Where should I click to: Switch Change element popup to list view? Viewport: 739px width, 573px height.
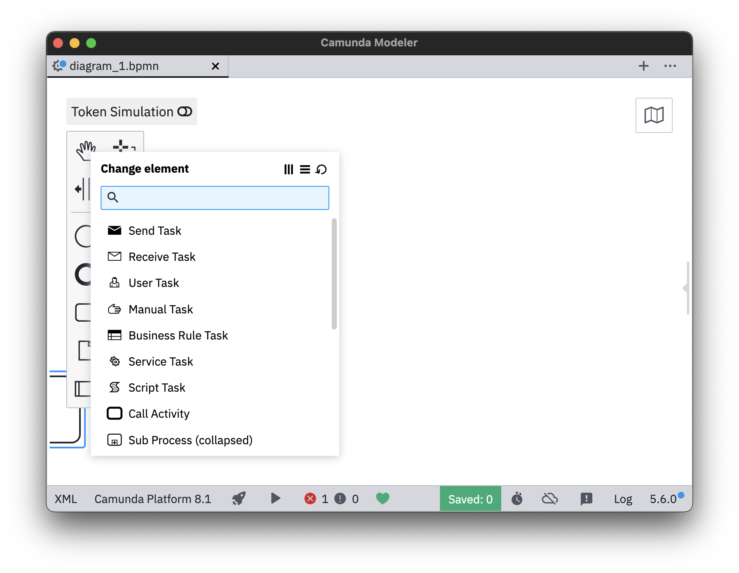pyautogui.click(x=305, y=169)
